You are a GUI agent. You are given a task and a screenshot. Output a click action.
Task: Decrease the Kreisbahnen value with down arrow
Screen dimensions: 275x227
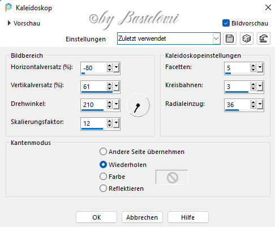[253, 88]
